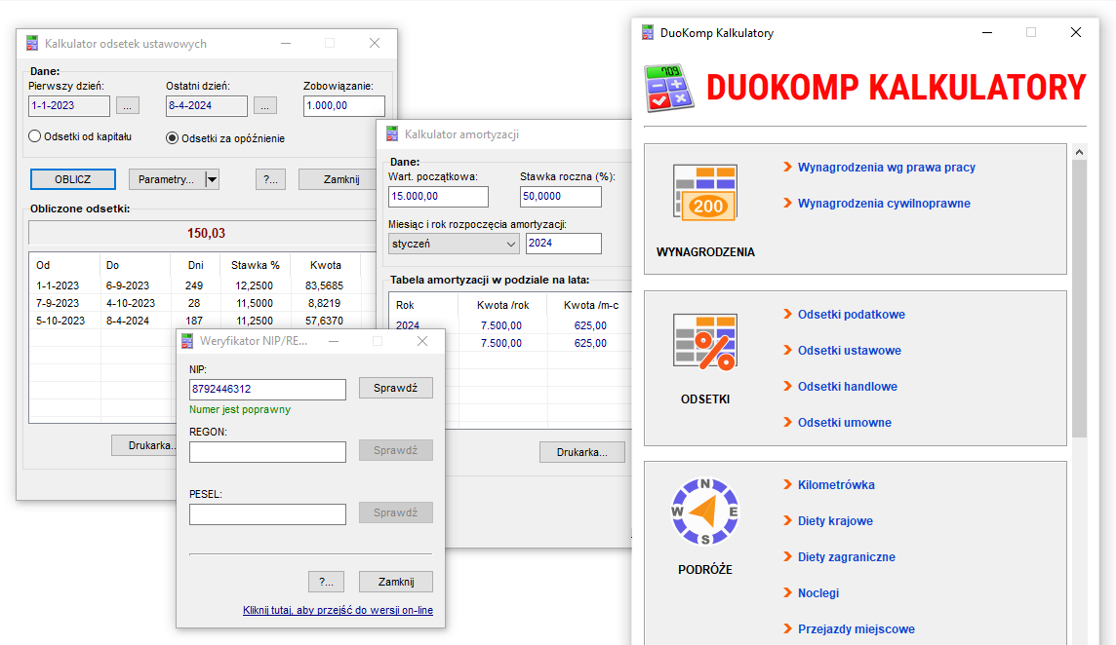The width and height of the screenshot is (1116, 645).
Task: Open Diety krajowe calculator link
Action: tap(835, 521)
